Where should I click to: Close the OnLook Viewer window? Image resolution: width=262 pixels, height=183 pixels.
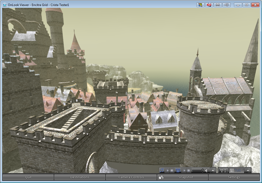(x=255, y=5)
